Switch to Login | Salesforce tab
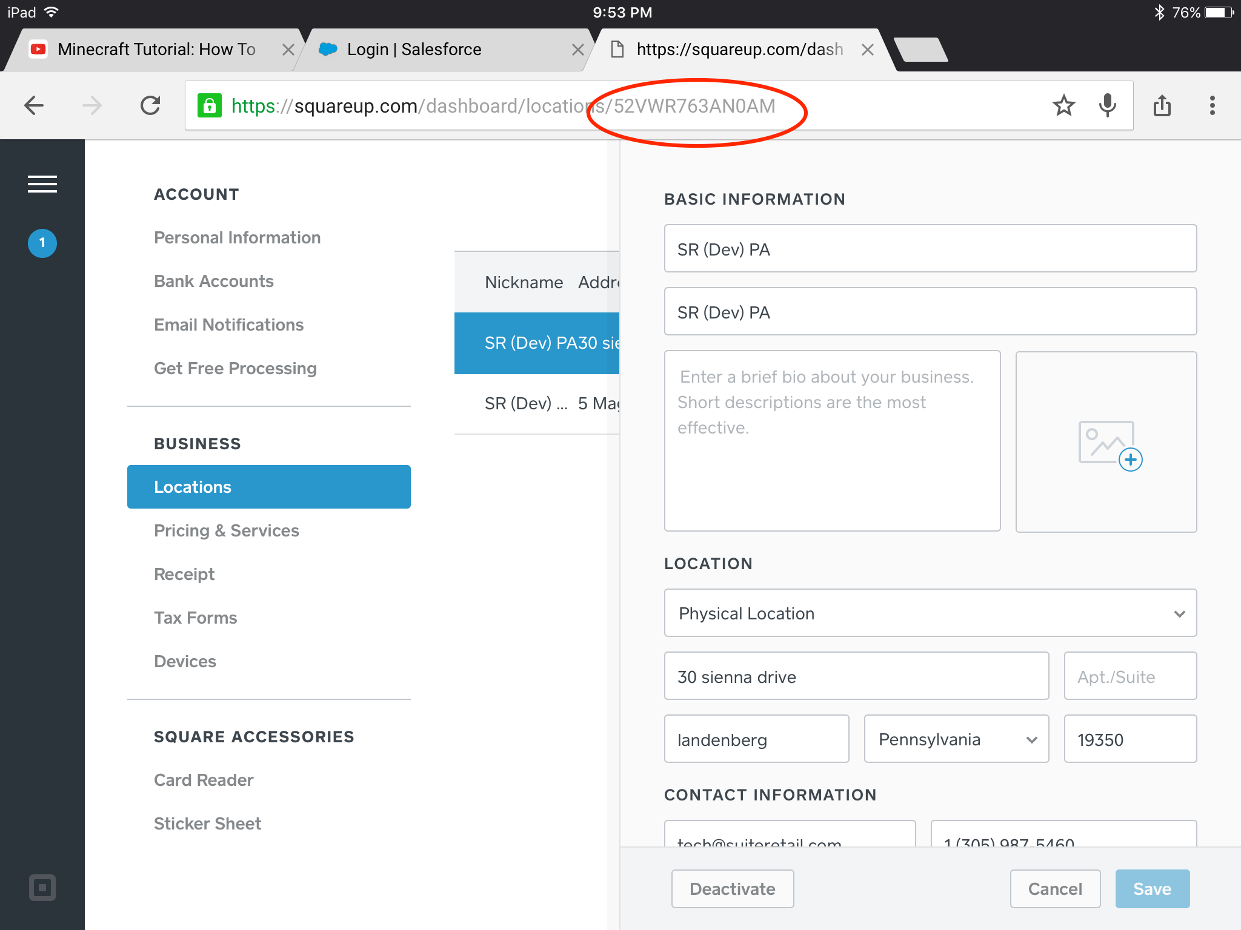This screenshot has height=930, width=1241. coord(414,50)
